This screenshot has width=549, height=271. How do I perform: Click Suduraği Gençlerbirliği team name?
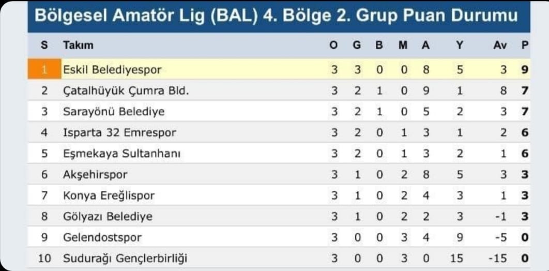coord(125,258)
